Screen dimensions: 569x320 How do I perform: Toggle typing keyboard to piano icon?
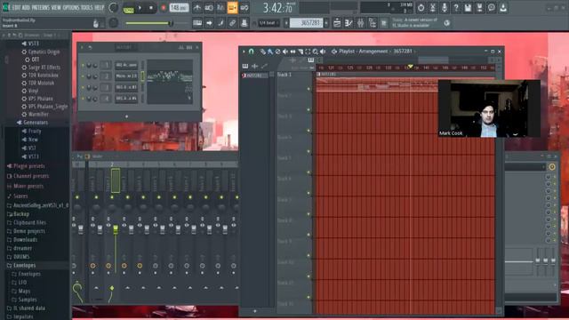tap(197, 23)
